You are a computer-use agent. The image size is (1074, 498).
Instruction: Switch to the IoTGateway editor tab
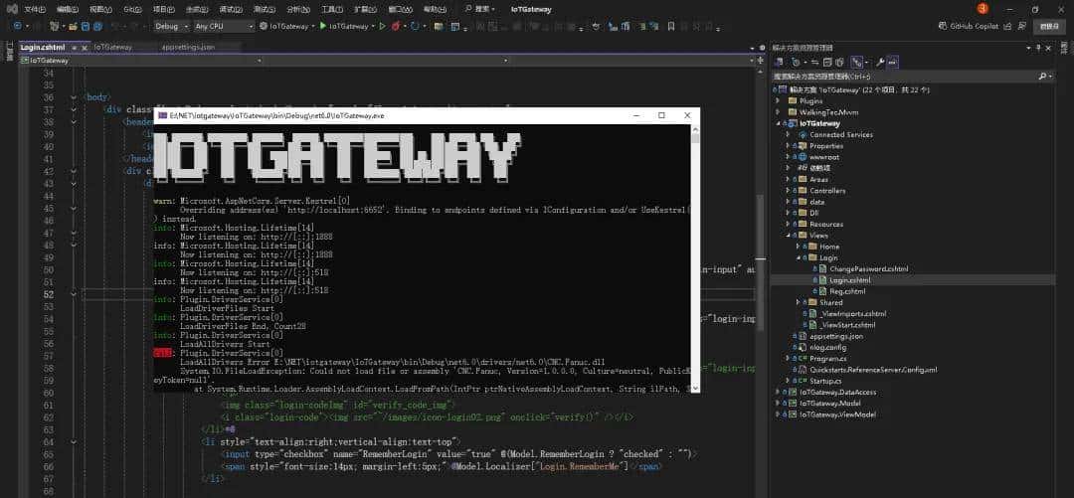tap(113, 48)
